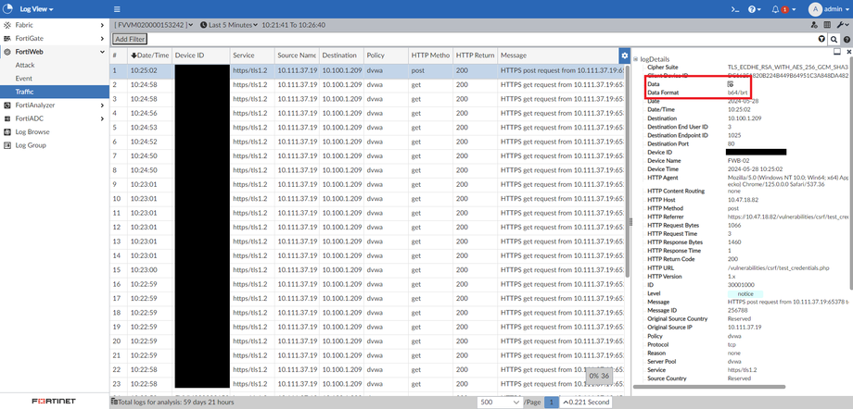
Task: Click the filter help question icon
Action: coord(847,40)
